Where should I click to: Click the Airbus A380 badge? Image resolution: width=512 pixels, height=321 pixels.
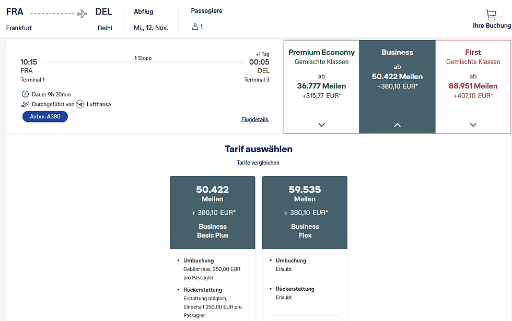pos(45,117)
